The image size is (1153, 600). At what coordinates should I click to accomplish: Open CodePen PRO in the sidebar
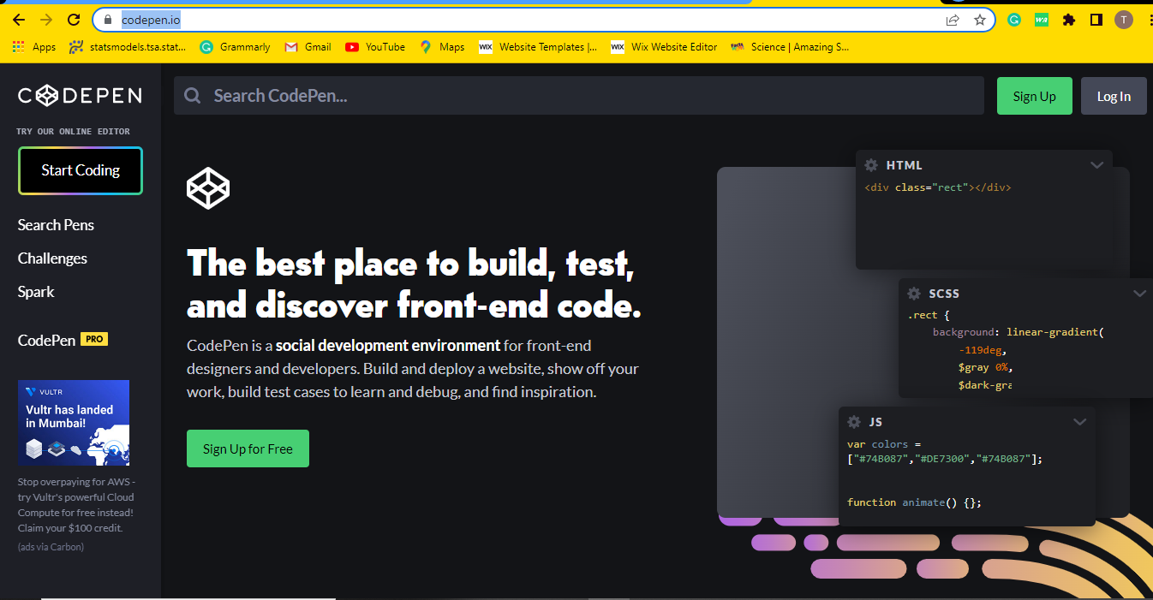pyautogui.click(x=63, y=340)
